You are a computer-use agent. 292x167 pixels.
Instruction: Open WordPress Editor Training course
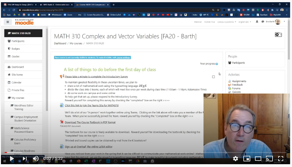click(23, 107)
